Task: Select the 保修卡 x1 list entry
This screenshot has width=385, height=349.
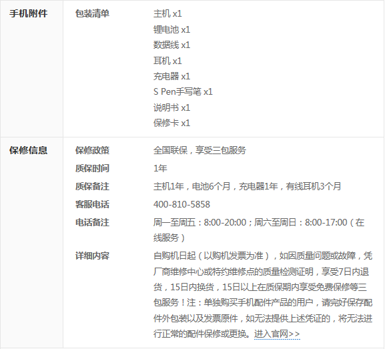Action: [172, 123]
